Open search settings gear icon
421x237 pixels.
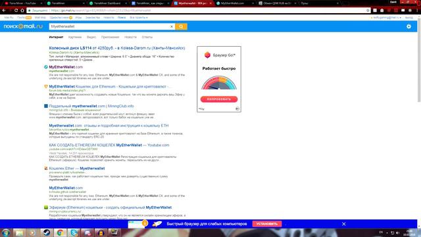pos(409,26)
